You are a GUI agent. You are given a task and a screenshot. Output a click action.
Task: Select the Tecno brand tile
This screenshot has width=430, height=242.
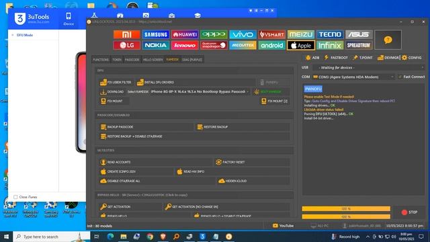click(330, 34)
